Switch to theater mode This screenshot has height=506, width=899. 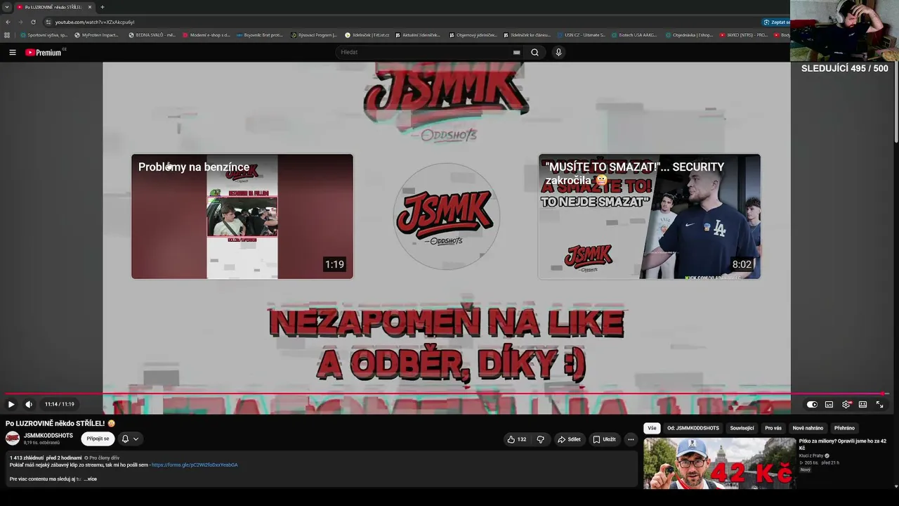(x=862, y=404)
